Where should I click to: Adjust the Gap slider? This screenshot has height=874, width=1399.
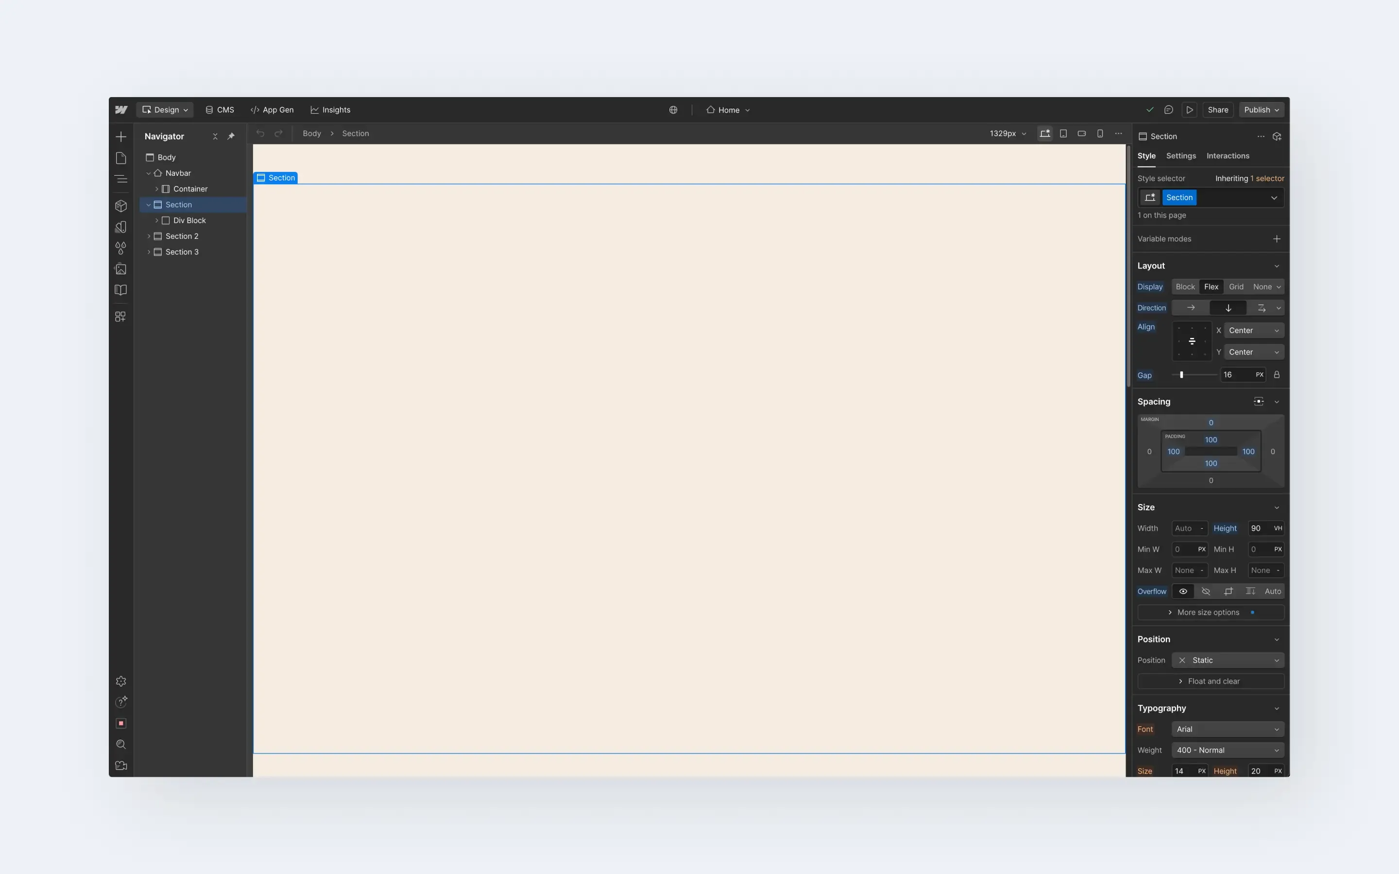[x=1181, y=375]
